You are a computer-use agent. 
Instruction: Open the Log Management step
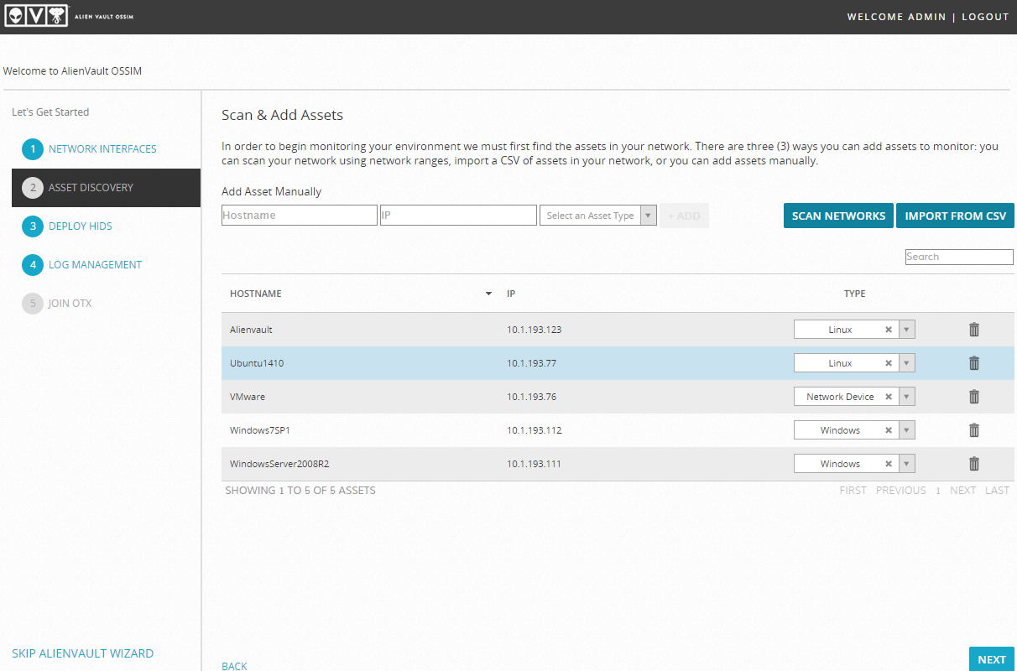95,265
